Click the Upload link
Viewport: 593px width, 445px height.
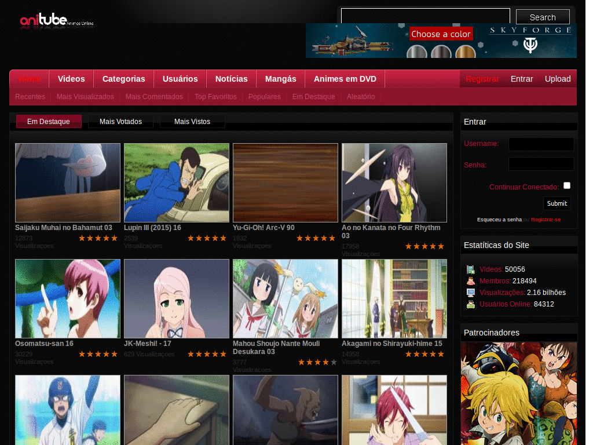tap(558, 79)
